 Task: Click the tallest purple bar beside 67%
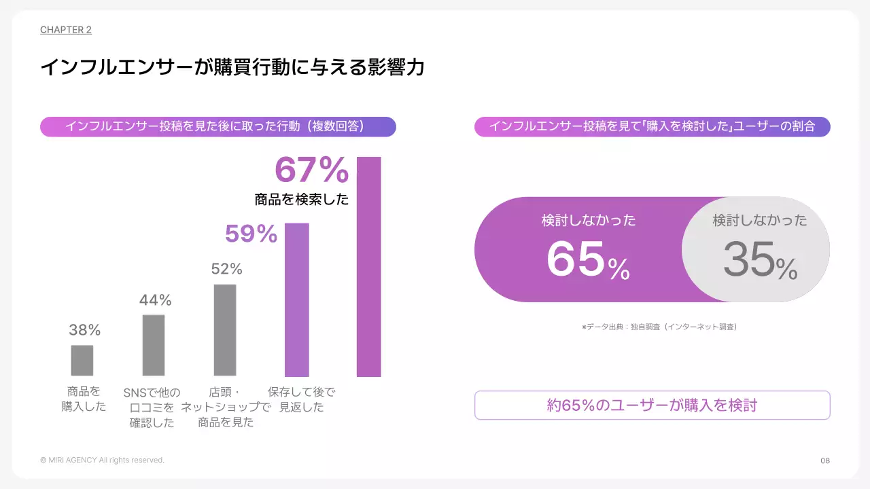pos(369,266)
